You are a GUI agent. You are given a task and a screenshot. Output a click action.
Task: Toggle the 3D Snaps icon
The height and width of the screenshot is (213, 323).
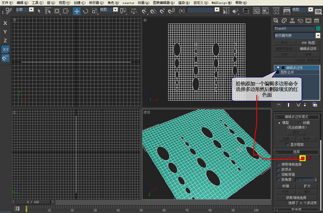144,11
